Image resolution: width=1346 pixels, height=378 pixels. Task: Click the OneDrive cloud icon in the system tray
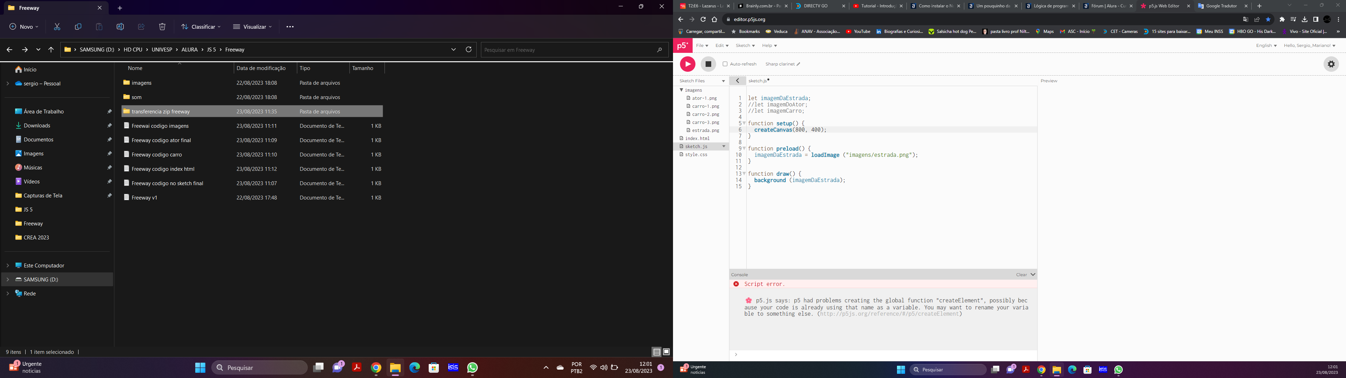[x=560, y=367]
